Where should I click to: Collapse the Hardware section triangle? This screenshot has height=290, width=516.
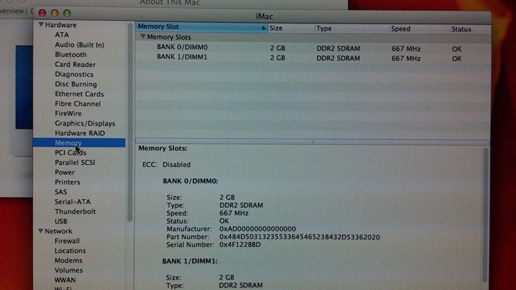coord(41,24)
